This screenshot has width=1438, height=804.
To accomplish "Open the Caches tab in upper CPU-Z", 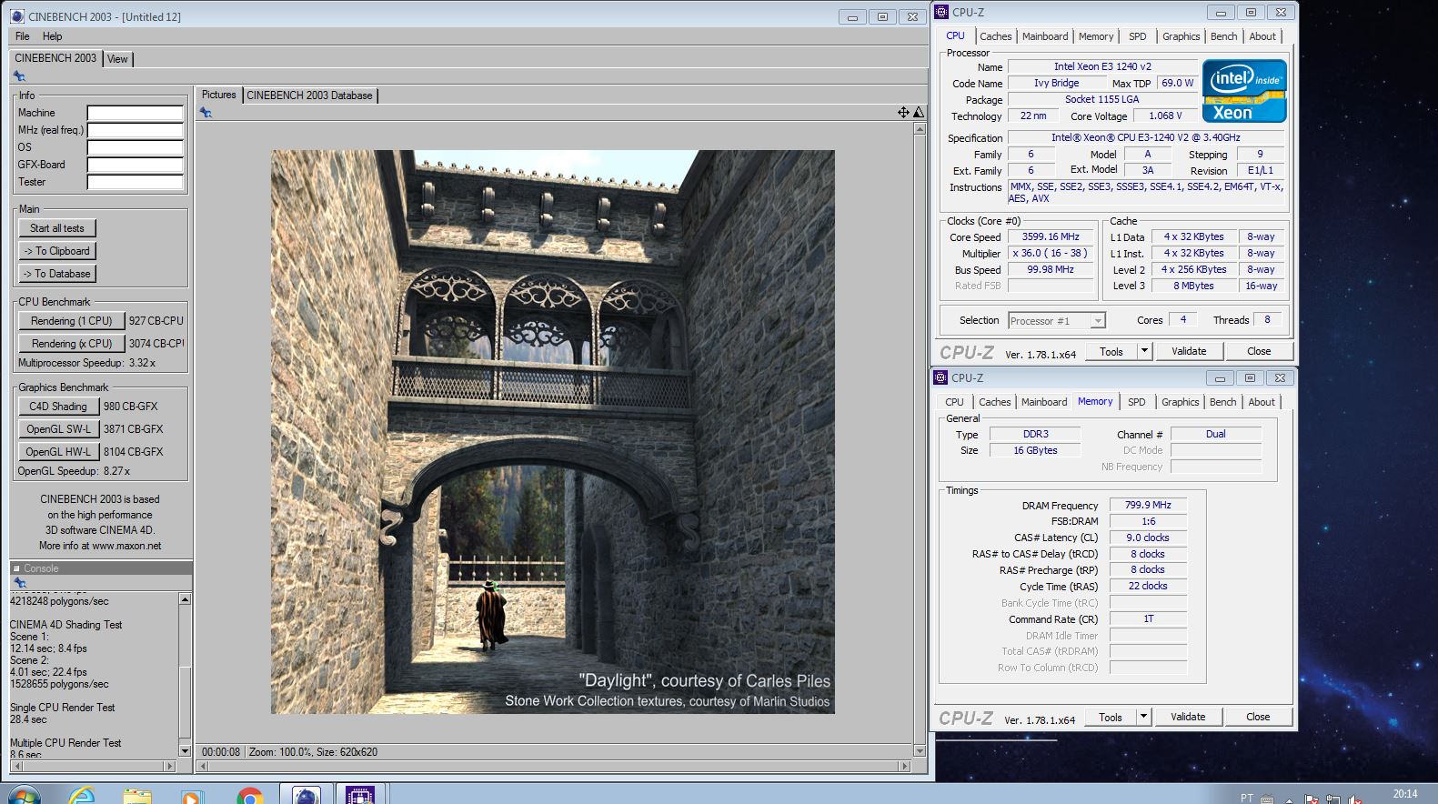I will (995, 36).
